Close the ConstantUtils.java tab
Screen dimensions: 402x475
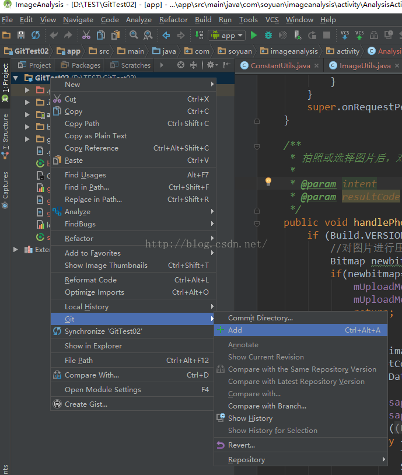(317, 65)
